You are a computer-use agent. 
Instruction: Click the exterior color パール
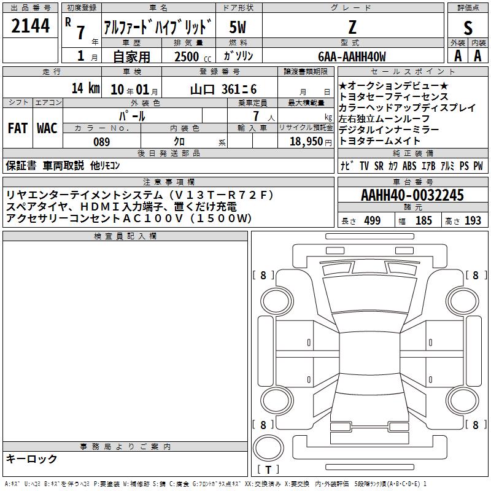pos(132,116)
